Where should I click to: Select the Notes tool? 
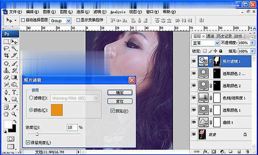(x=6, y=107)
